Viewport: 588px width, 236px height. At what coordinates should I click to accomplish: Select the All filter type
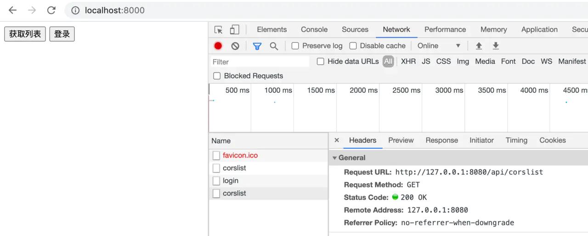coord(389,62)
